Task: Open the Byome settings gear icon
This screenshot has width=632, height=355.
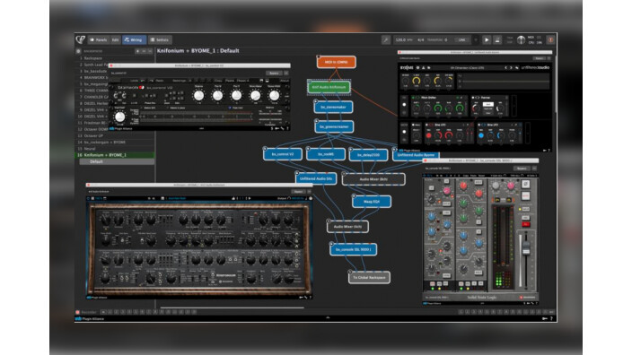Action: (x=418, y=67)
